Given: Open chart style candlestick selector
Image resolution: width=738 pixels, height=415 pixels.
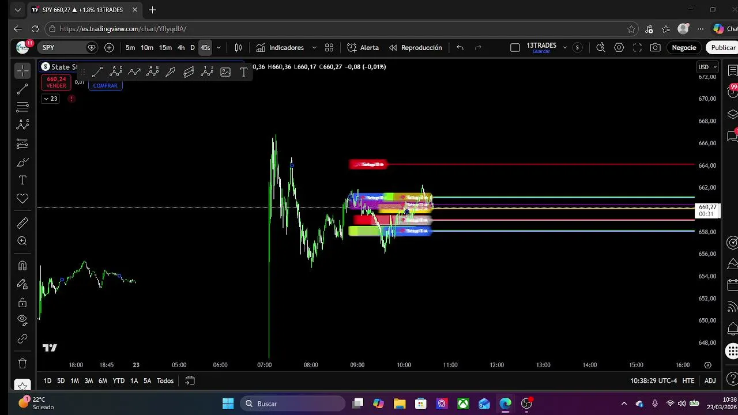Looking at the screenshot, I should point(238,48).
